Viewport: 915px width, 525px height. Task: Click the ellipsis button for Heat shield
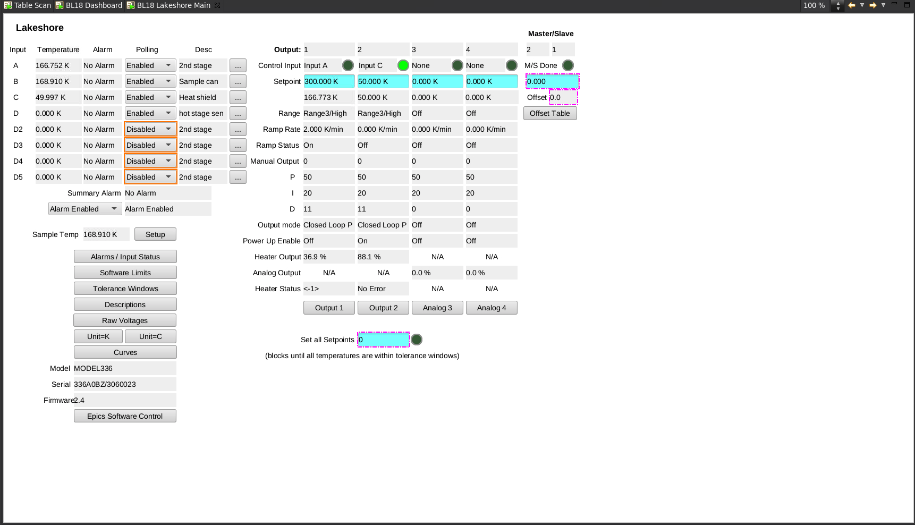(x=238, y=97)
